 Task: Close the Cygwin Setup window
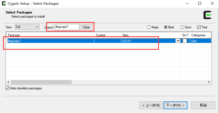[212, 4]
